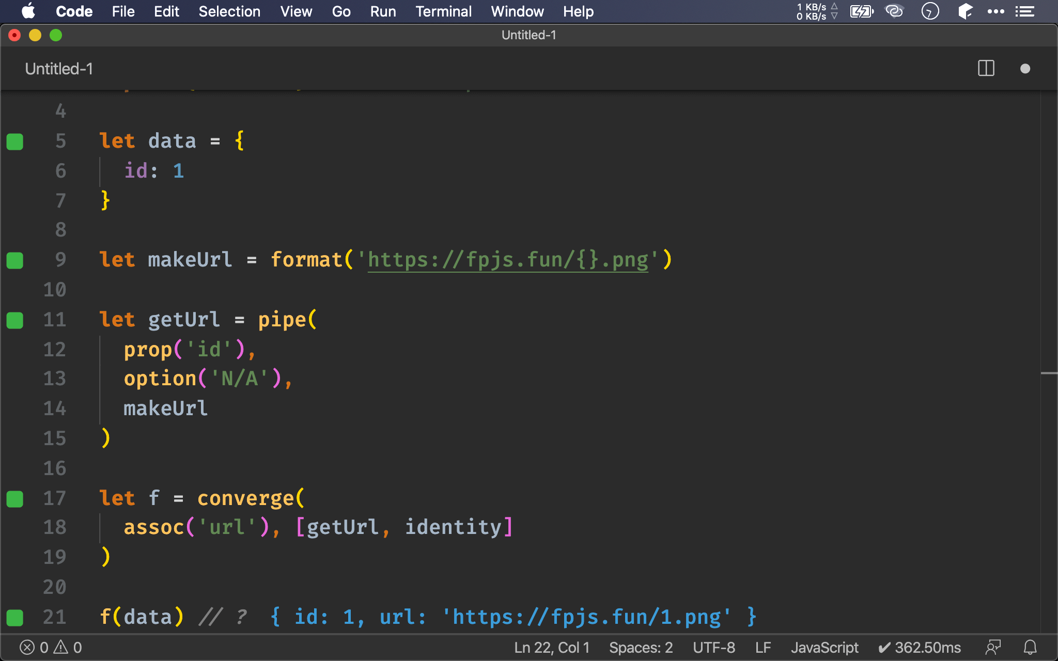Open the Window menu

(x=517, y=11)
